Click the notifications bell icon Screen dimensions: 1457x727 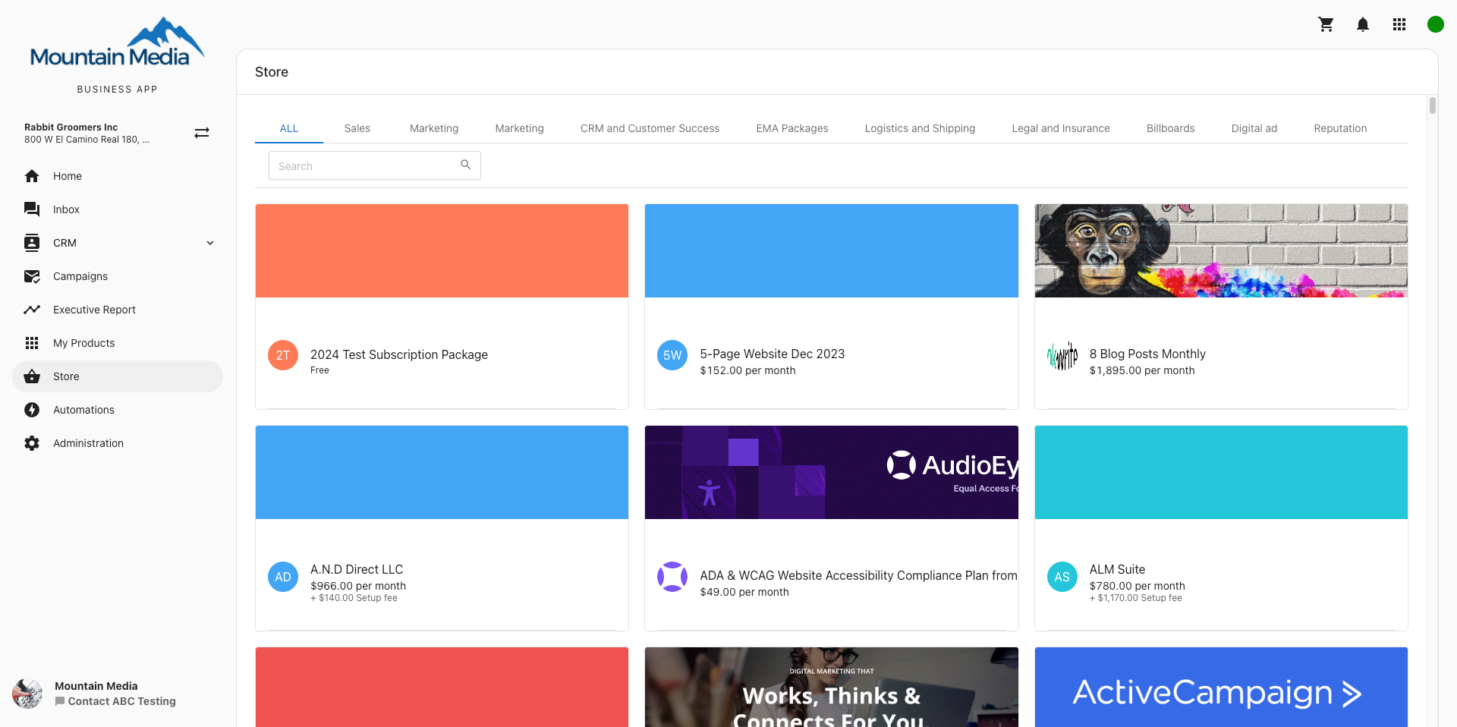coord(1362,24)
